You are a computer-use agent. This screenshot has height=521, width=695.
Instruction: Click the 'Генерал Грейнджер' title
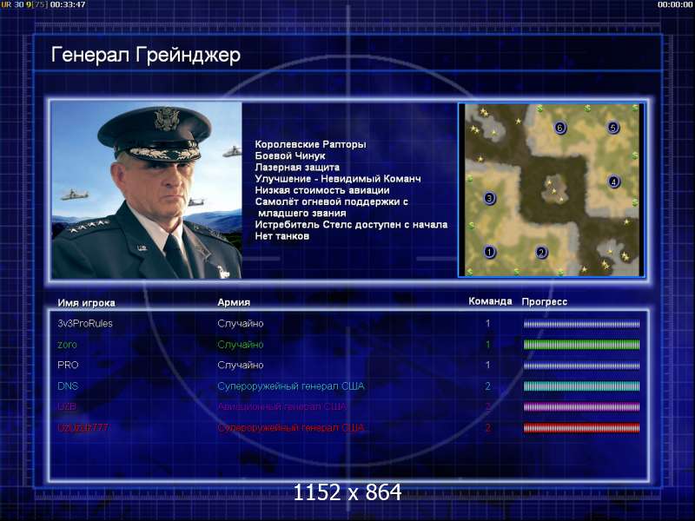(146, 55)
